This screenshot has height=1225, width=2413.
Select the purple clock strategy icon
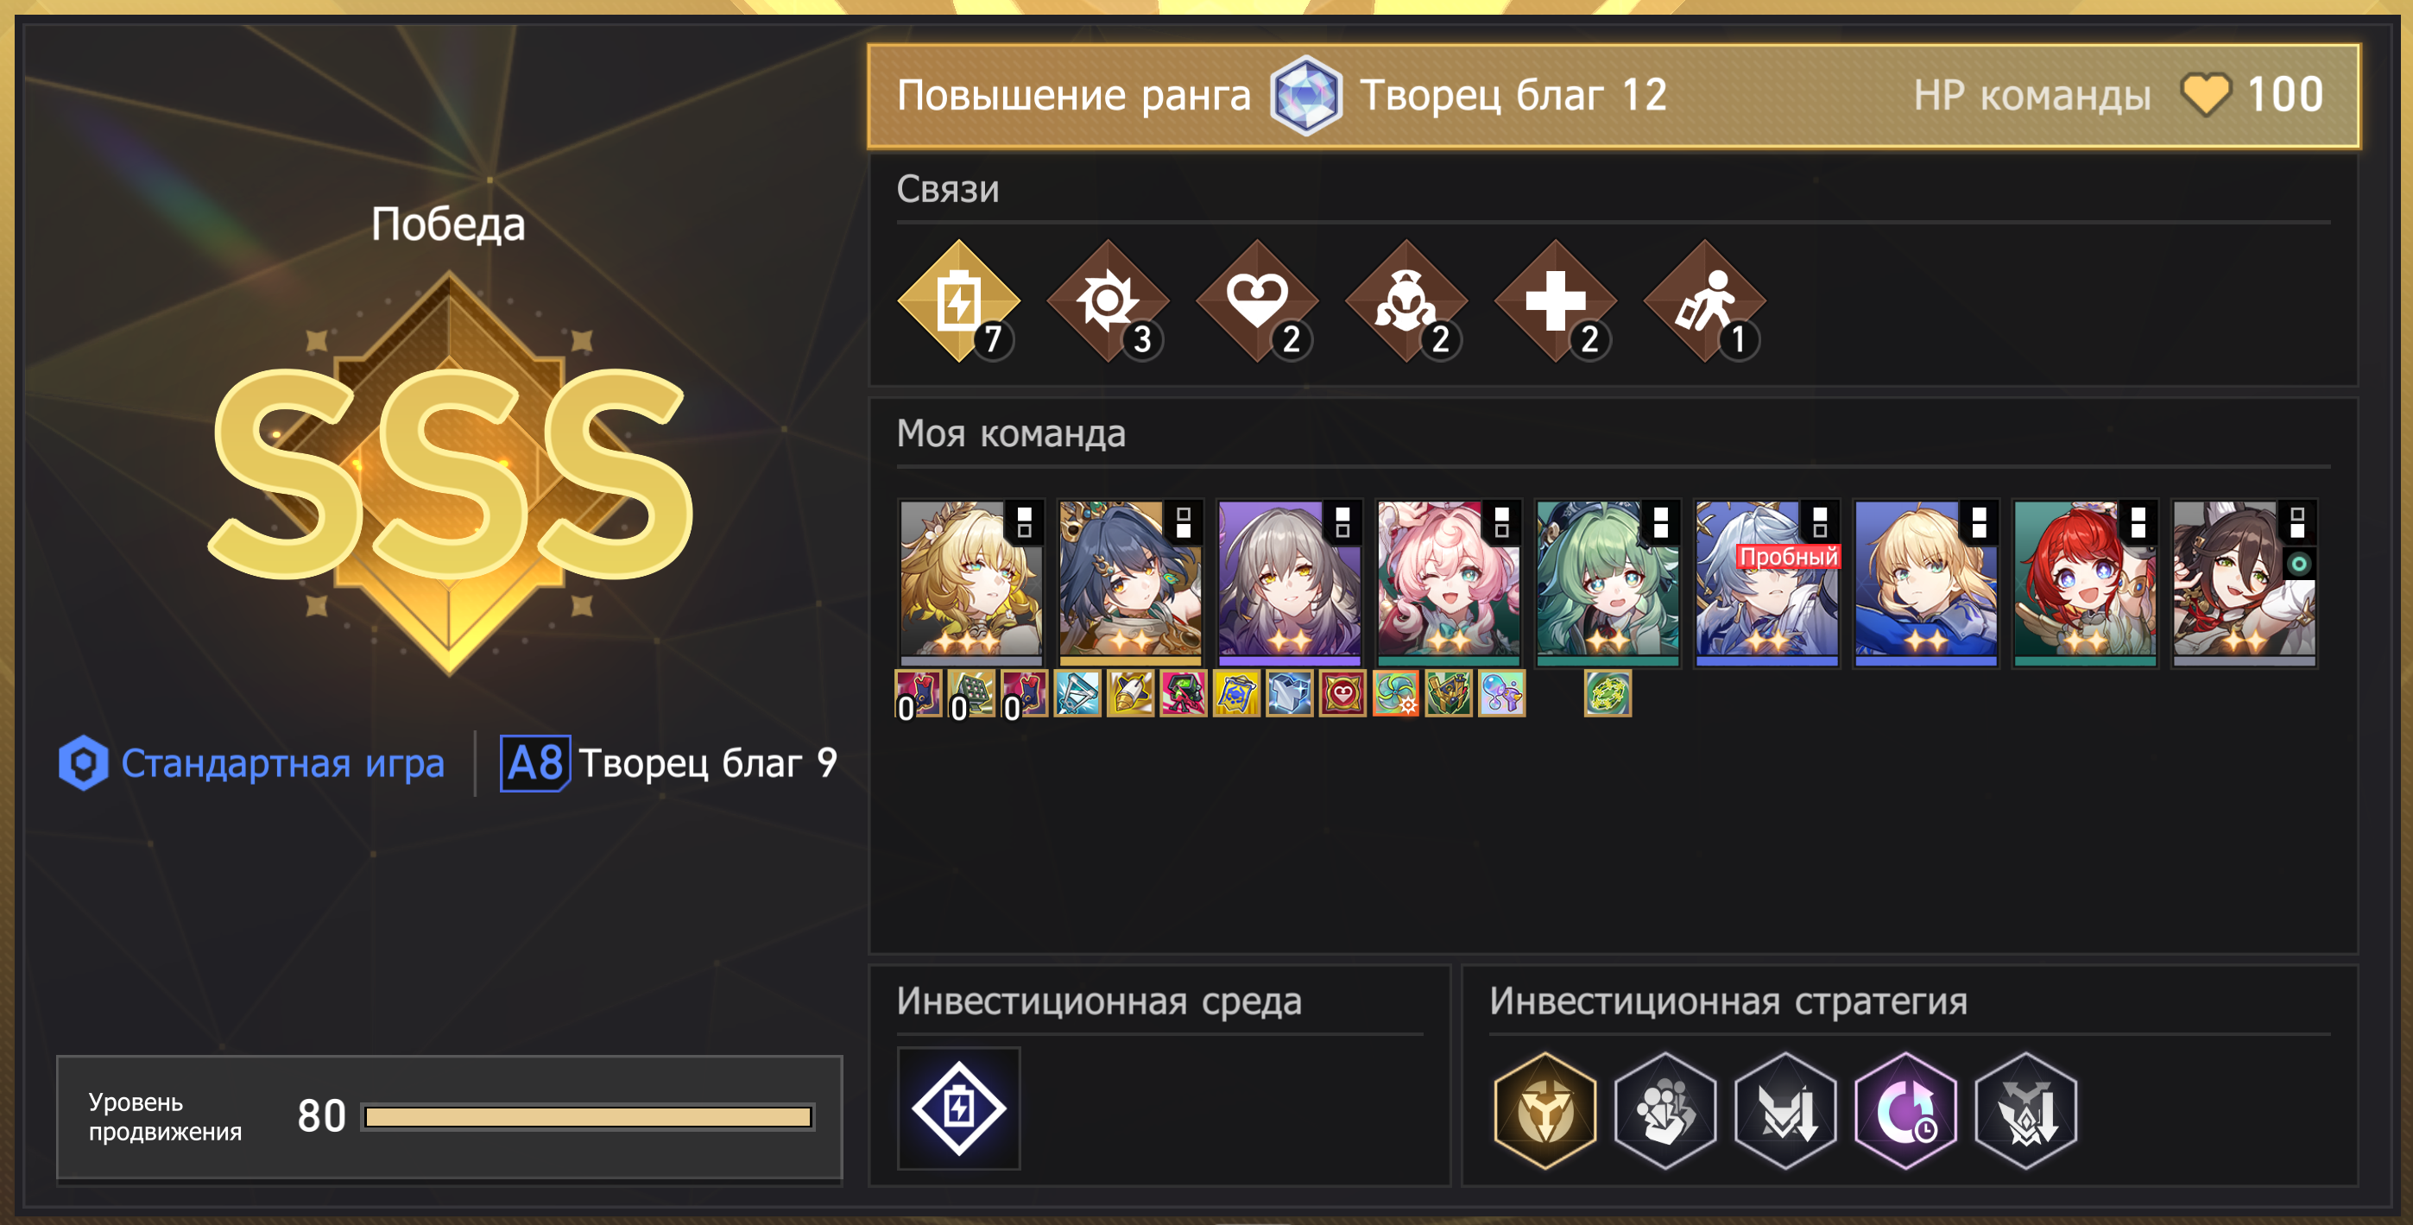(x=1906, y=1111)
